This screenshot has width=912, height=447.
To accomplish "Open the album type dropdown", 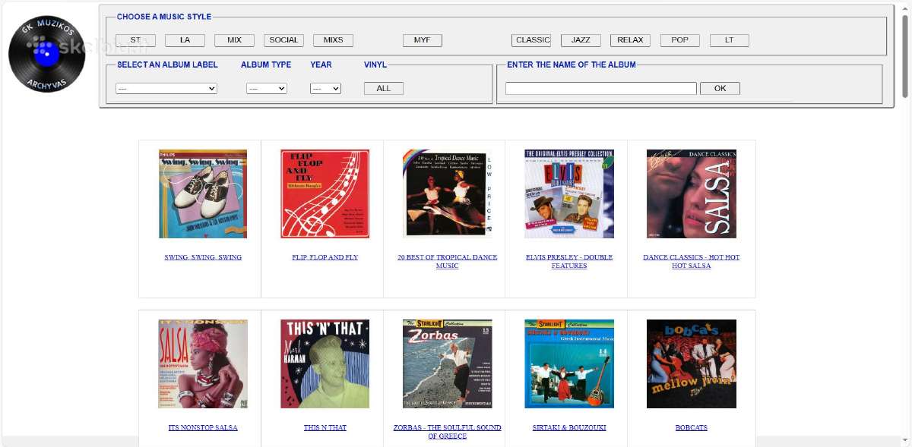I will (x=267, y=88).
